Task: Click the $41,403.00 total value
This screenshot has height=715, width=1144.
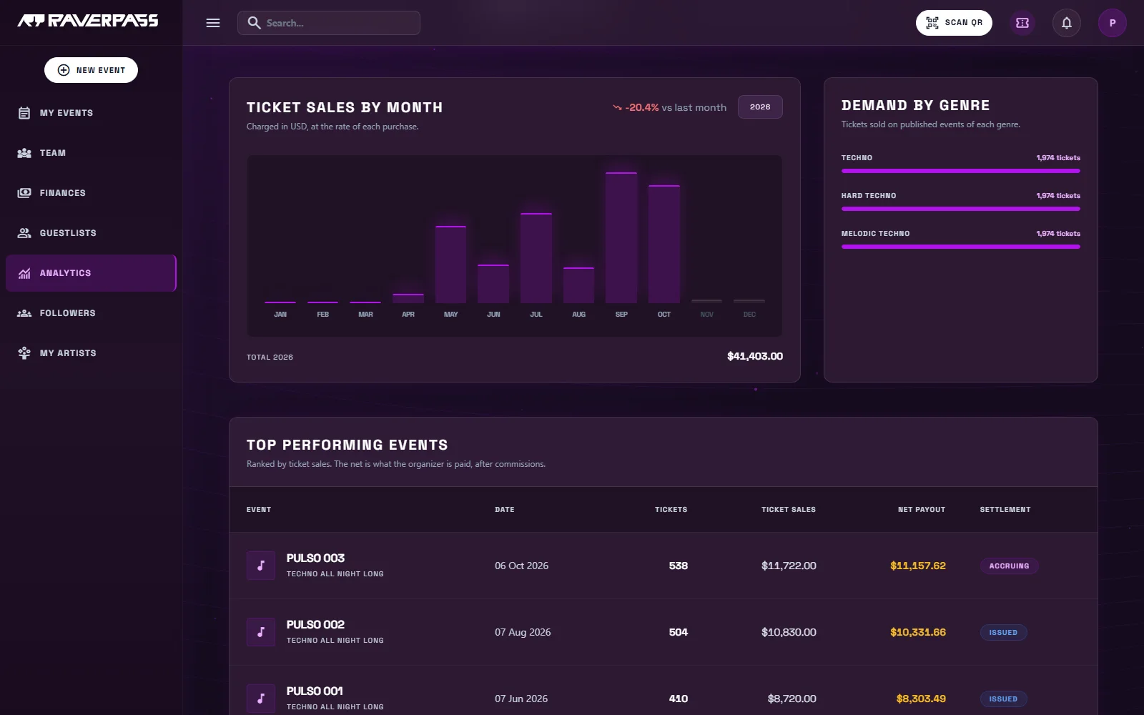Action: [755, 356]
